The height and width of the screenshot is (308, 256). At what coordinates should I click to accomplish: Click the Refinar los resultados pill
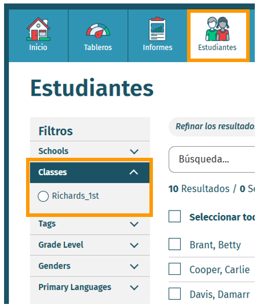212,126
